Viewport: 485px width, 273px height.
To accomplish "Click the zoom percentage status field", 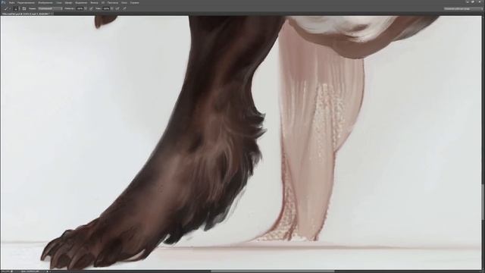I will coord(5,271).
